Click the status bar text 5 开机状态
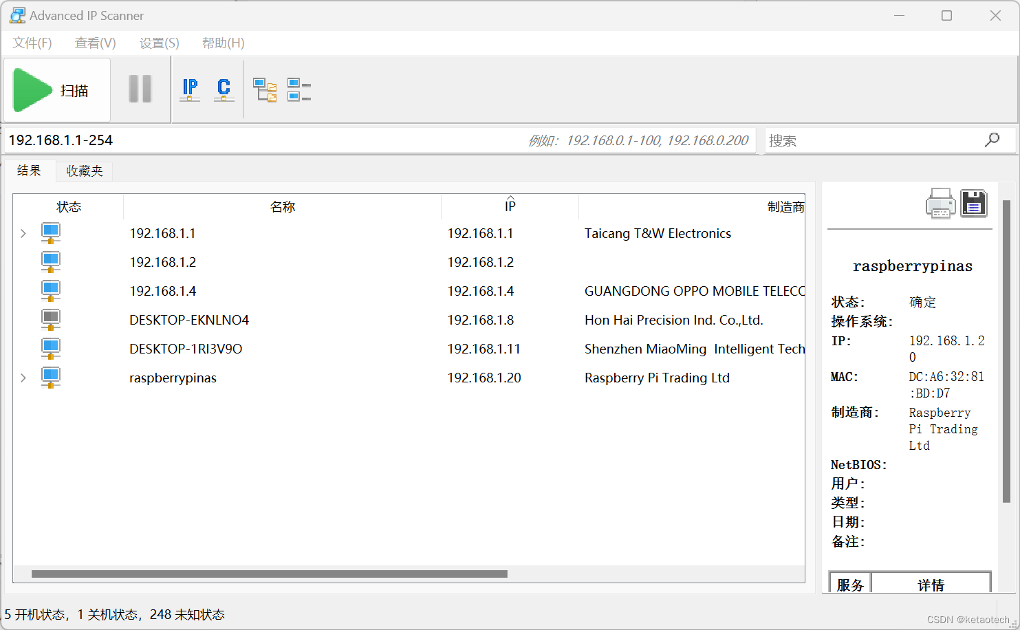 [35, 614]
